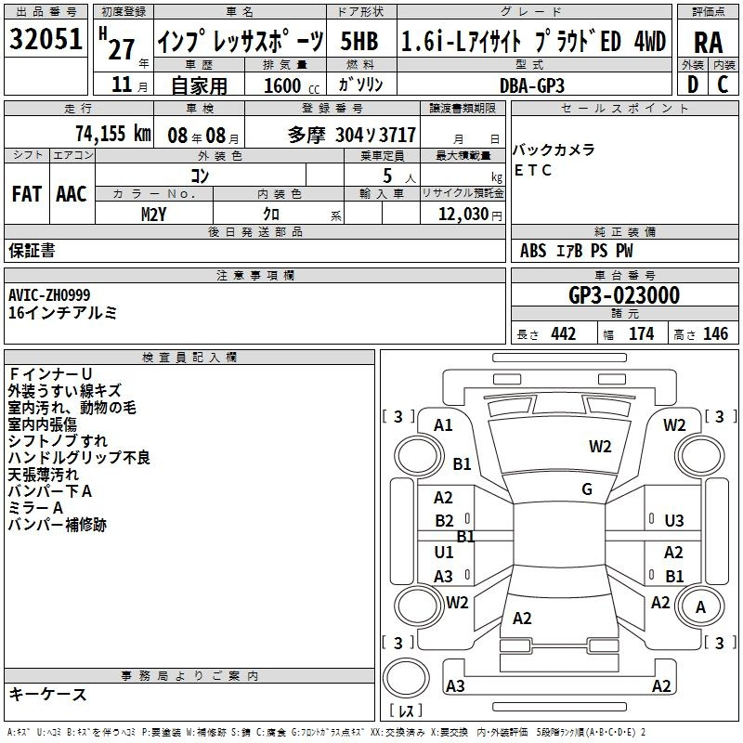The width and height of the screenshot is (743, 743).
Task: Select the height value 146
Action: tap(715, 333)
